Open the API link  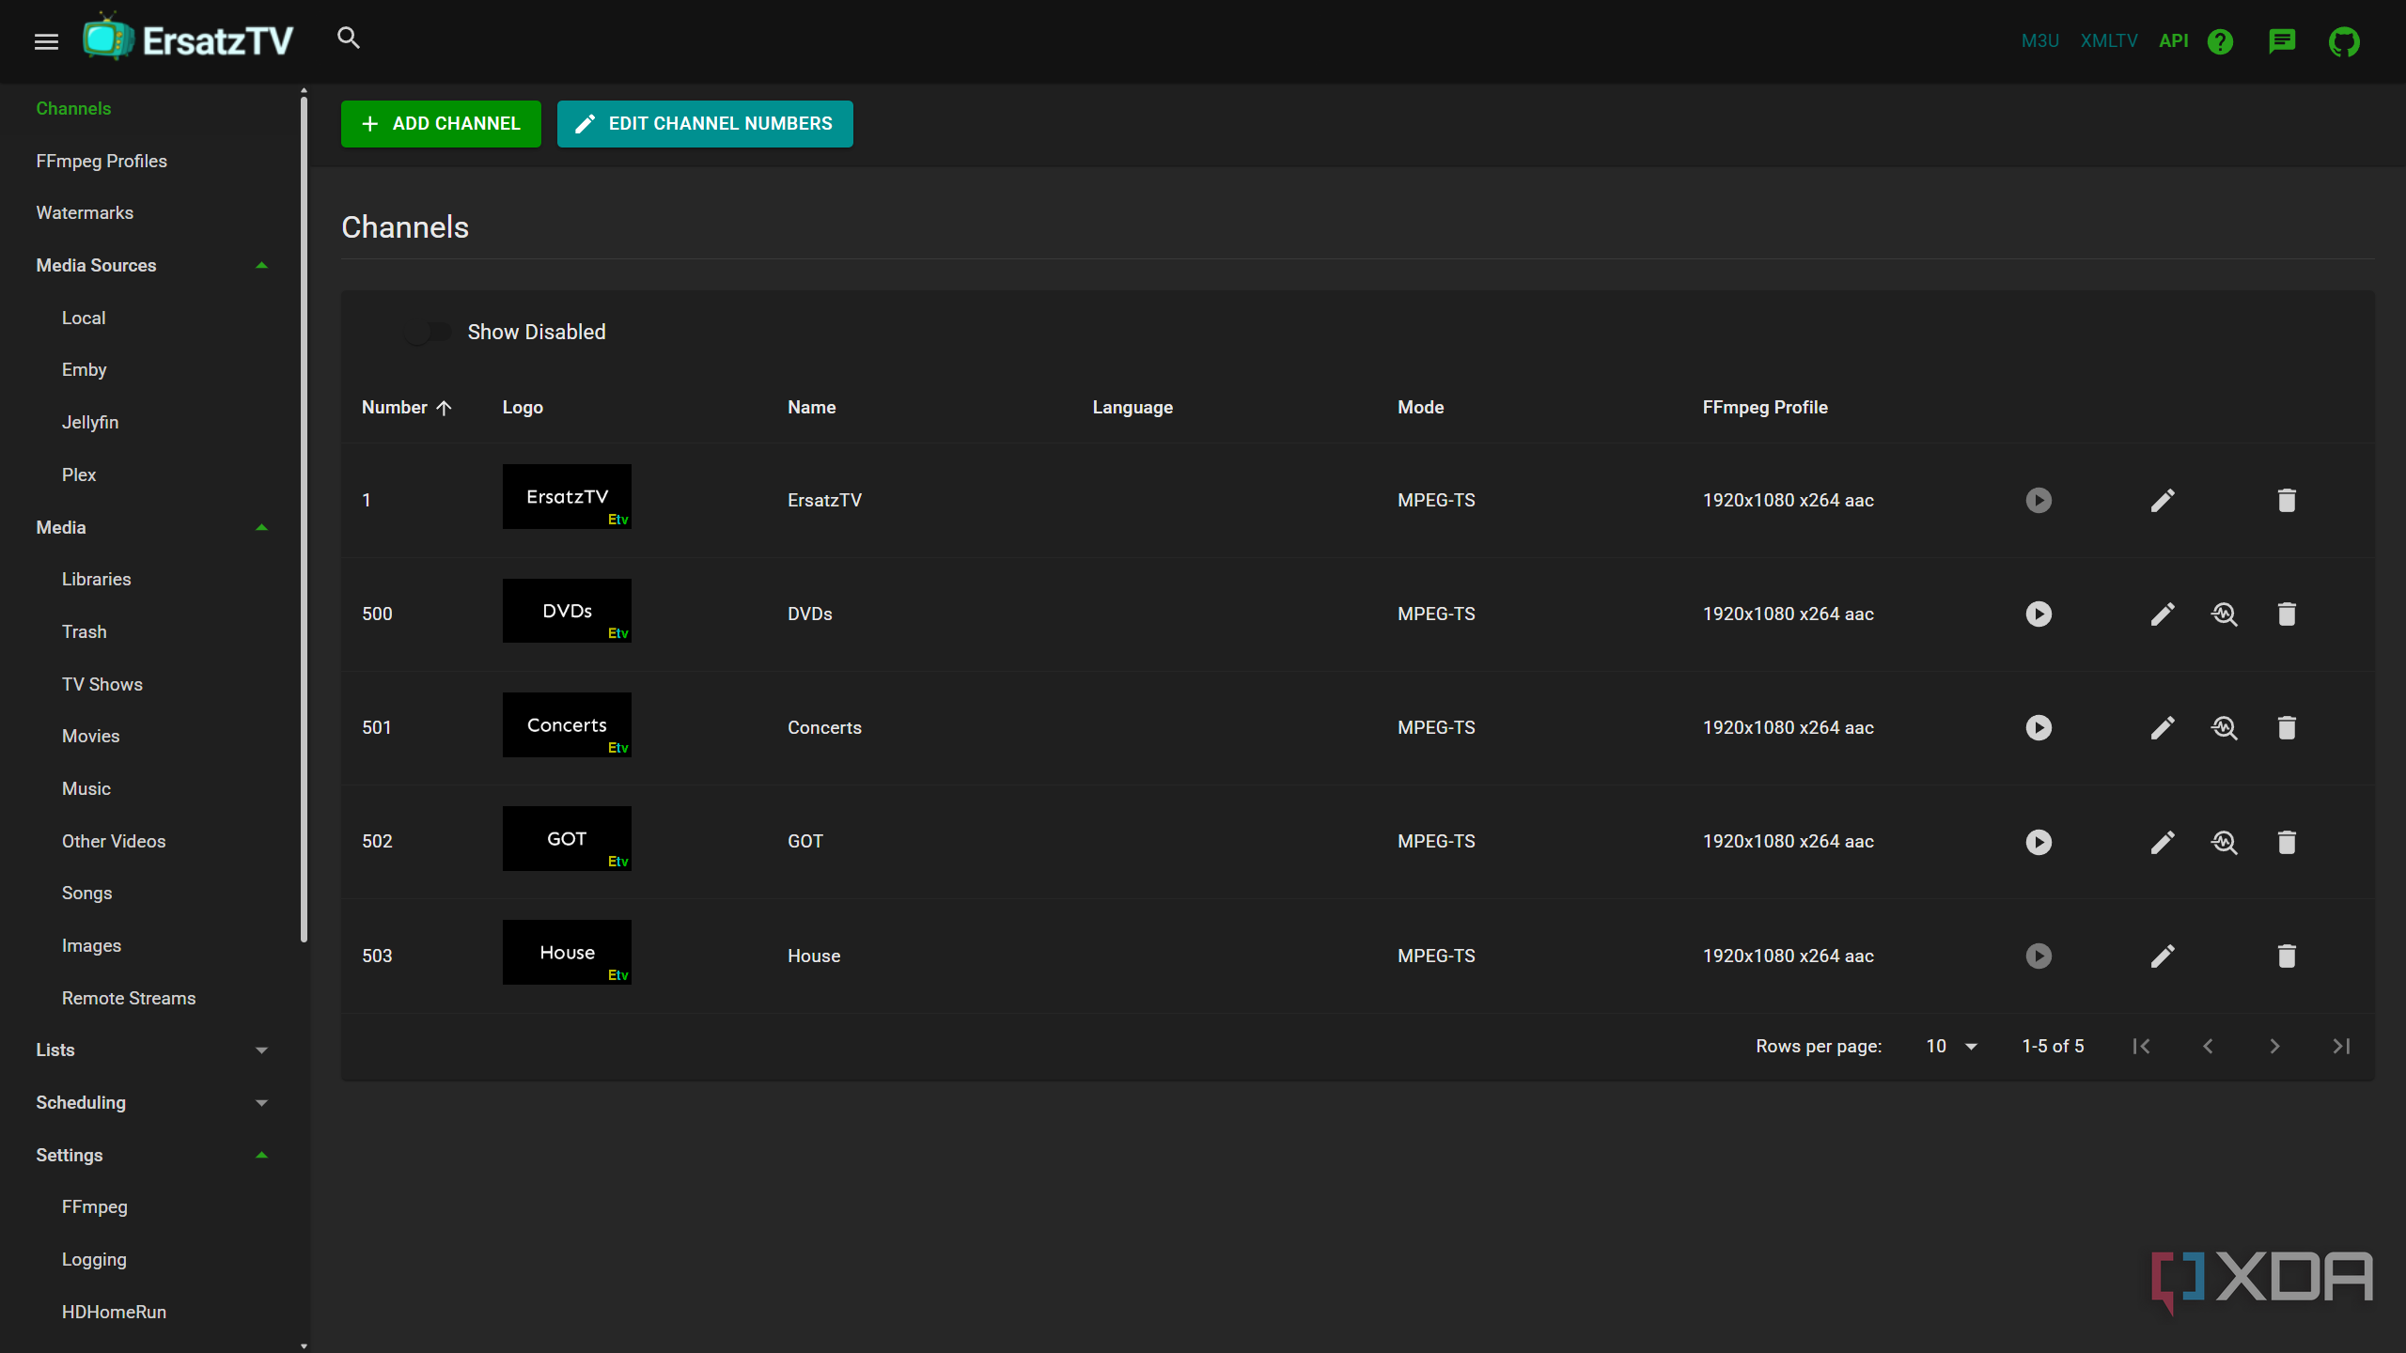pyautogui.click(x=2174, y=41)
